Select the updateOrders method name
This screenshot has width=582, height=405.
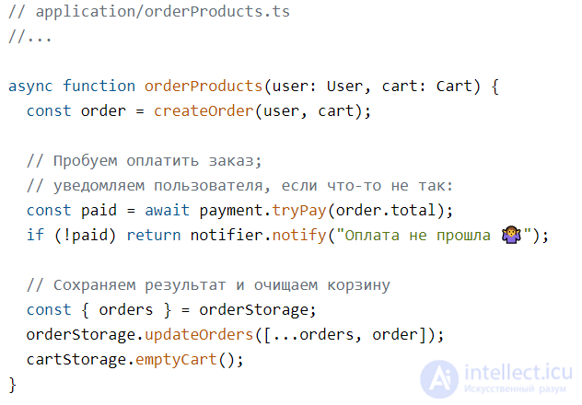pos(199,334)
